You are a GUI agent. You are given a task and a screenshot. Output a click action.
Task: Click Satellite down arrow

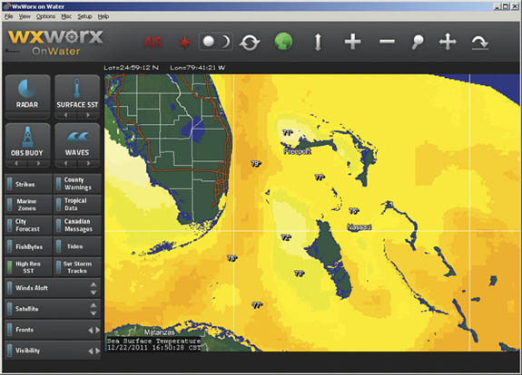[94, 313]
